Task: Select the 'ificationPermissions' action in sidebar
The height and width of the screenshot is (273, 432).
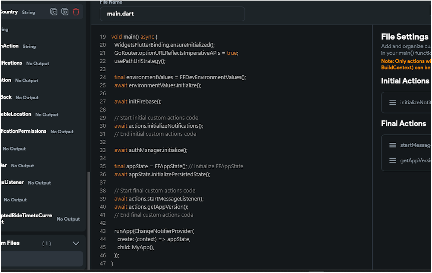Action: coord(23,131)
